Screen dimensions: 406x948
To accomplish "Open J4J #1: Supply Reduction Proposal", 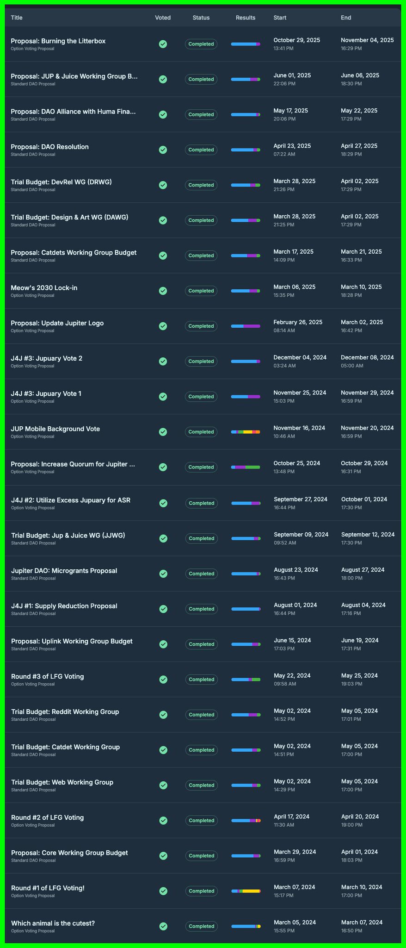I will (x=64, y=606).
